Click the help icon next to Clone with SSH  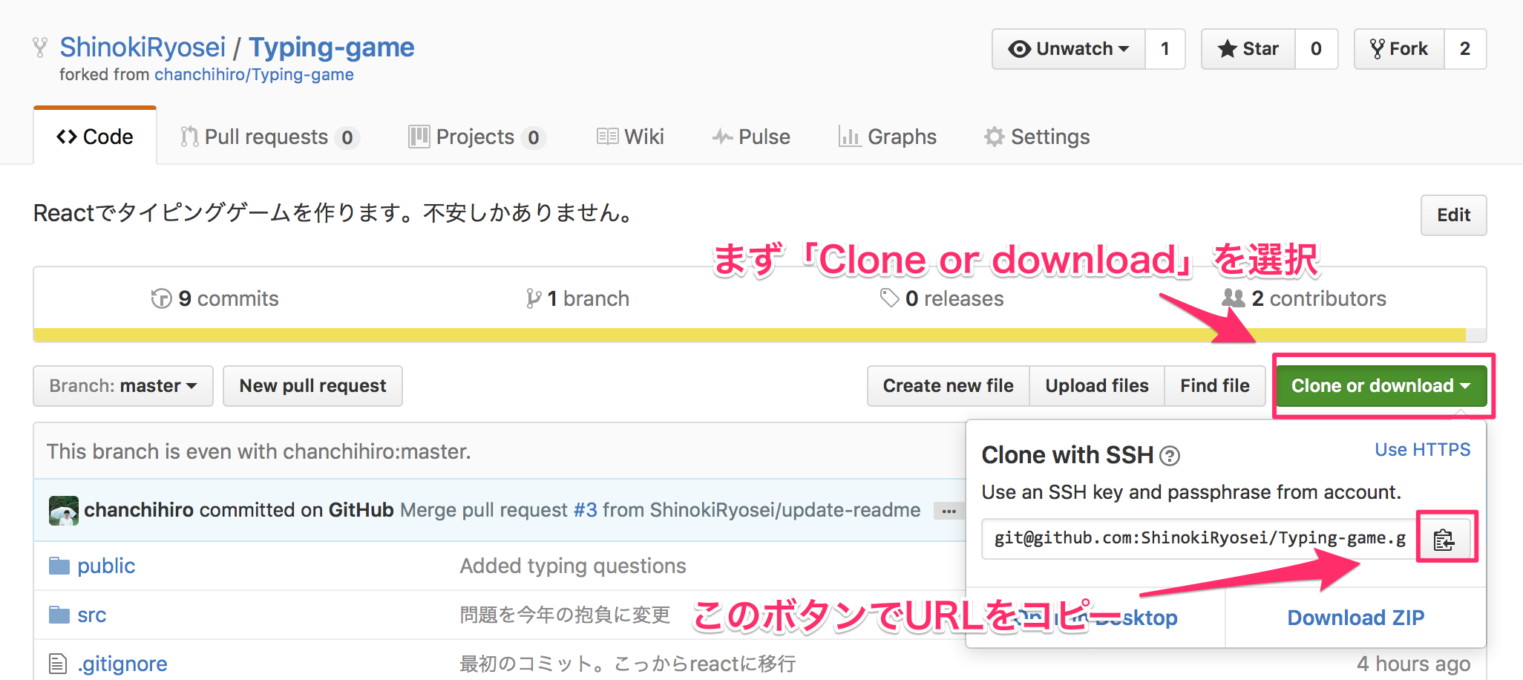(1170, 456)
